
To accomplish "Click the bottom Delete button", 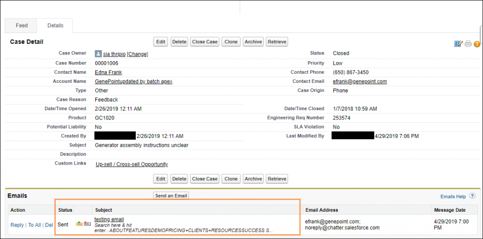I will pyautogui.click(x=179, y=179).
